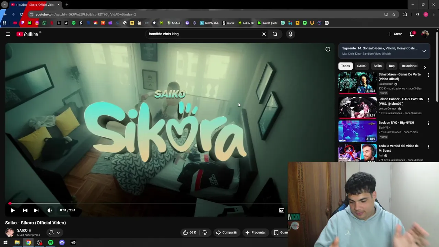Clear the search box text with the X
Image resolution: width=439 pixels, height=247 pixels.
(x=264, y=34)
